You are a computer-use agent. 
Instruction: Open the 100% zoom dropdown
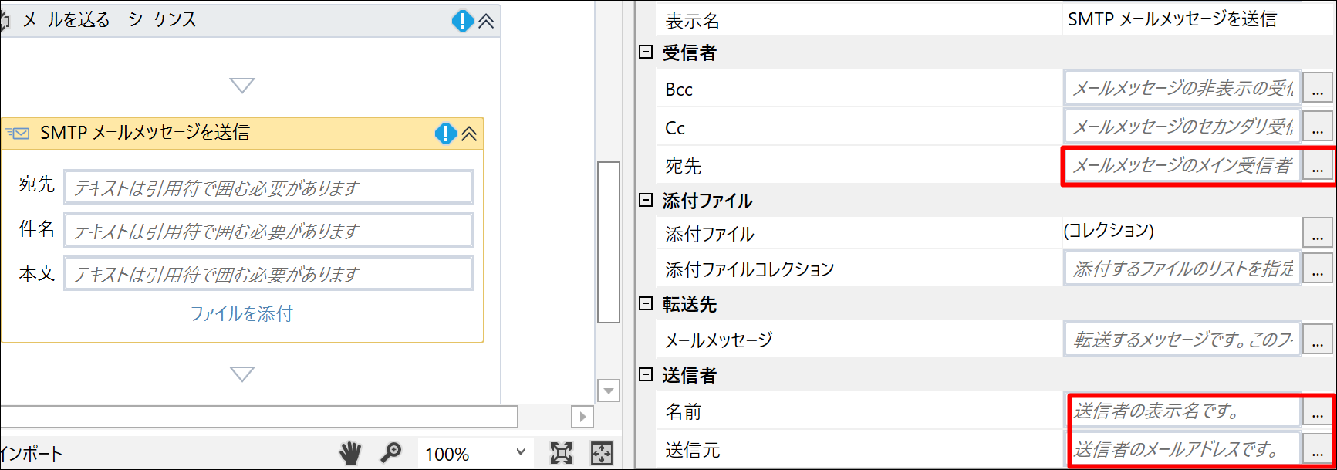(474, 453)
